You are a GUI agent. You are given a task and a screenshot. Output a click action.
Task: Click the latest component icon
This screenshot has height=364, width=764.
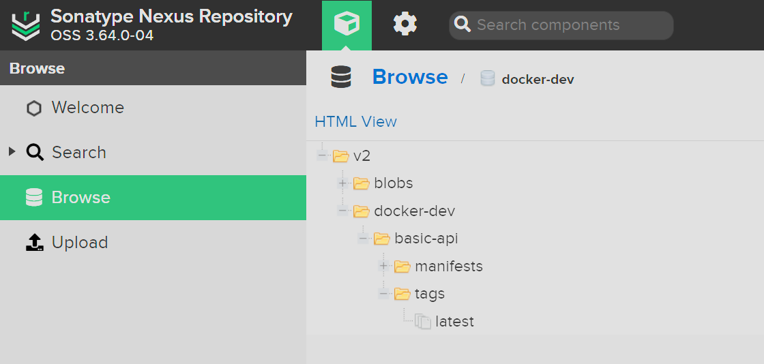[423, 322]
